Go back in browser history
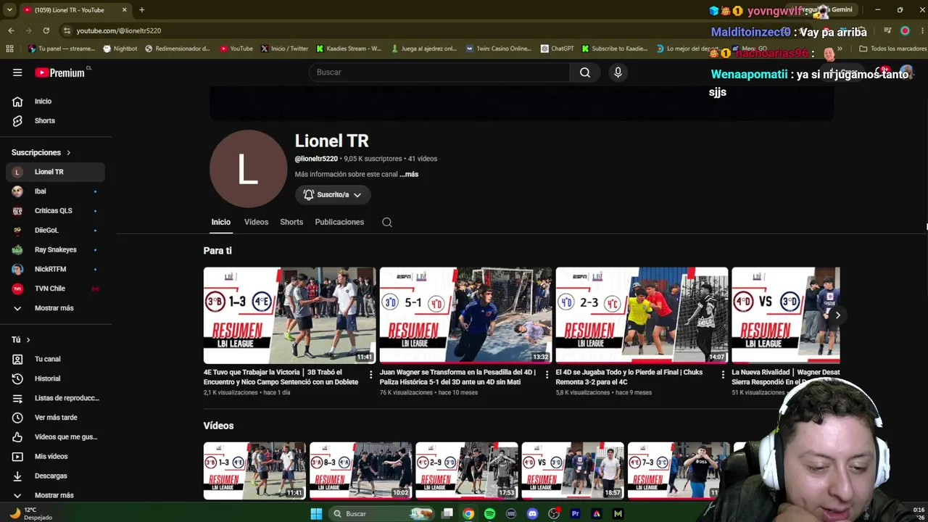 click(11, 30)
